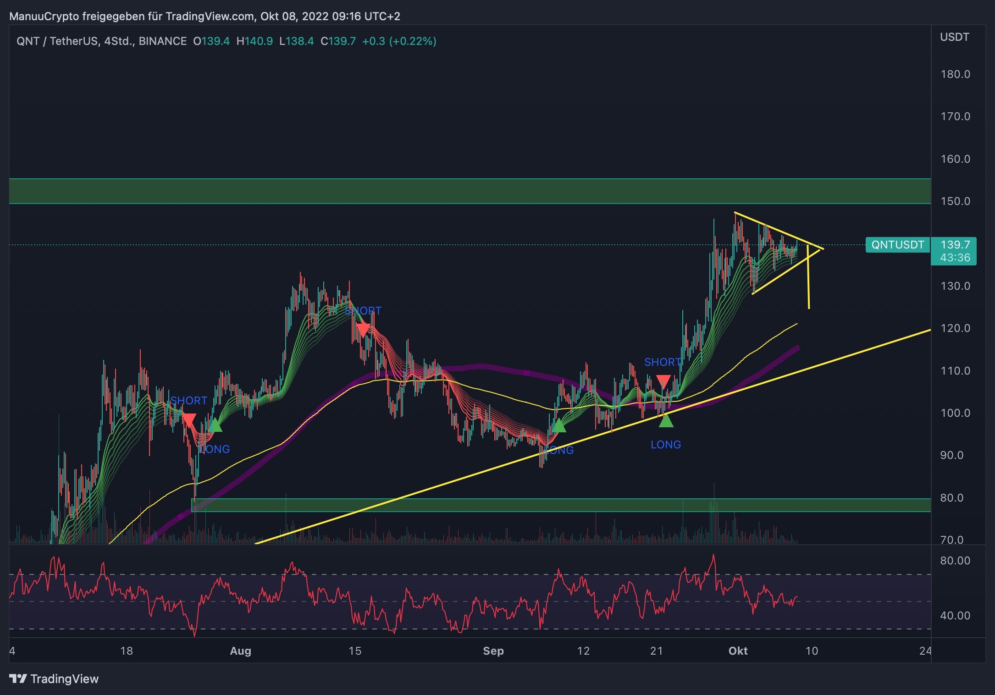Click the red SHORT arrow near Sep 21

point(663,381)
